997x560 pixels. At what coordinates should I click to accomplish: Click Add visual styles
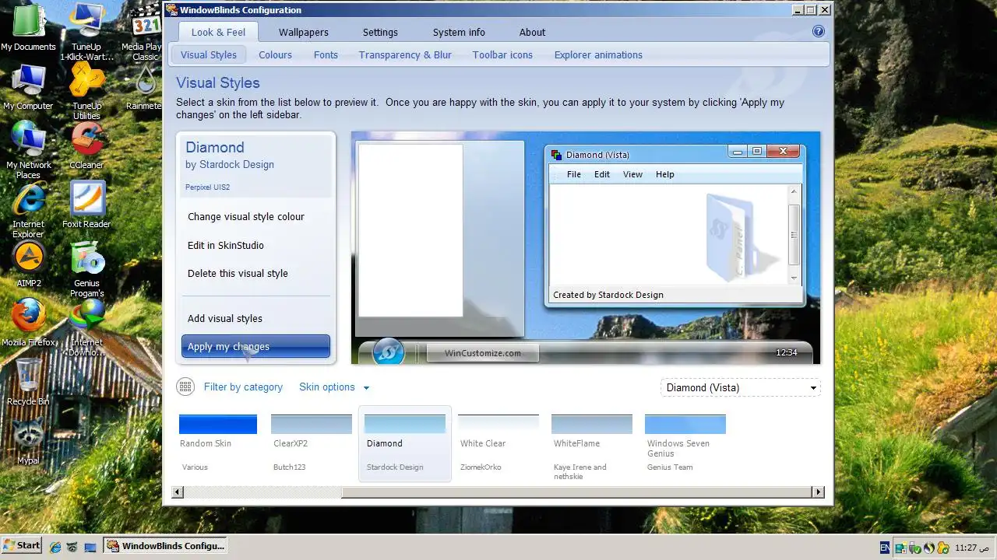tap(225, 318)
